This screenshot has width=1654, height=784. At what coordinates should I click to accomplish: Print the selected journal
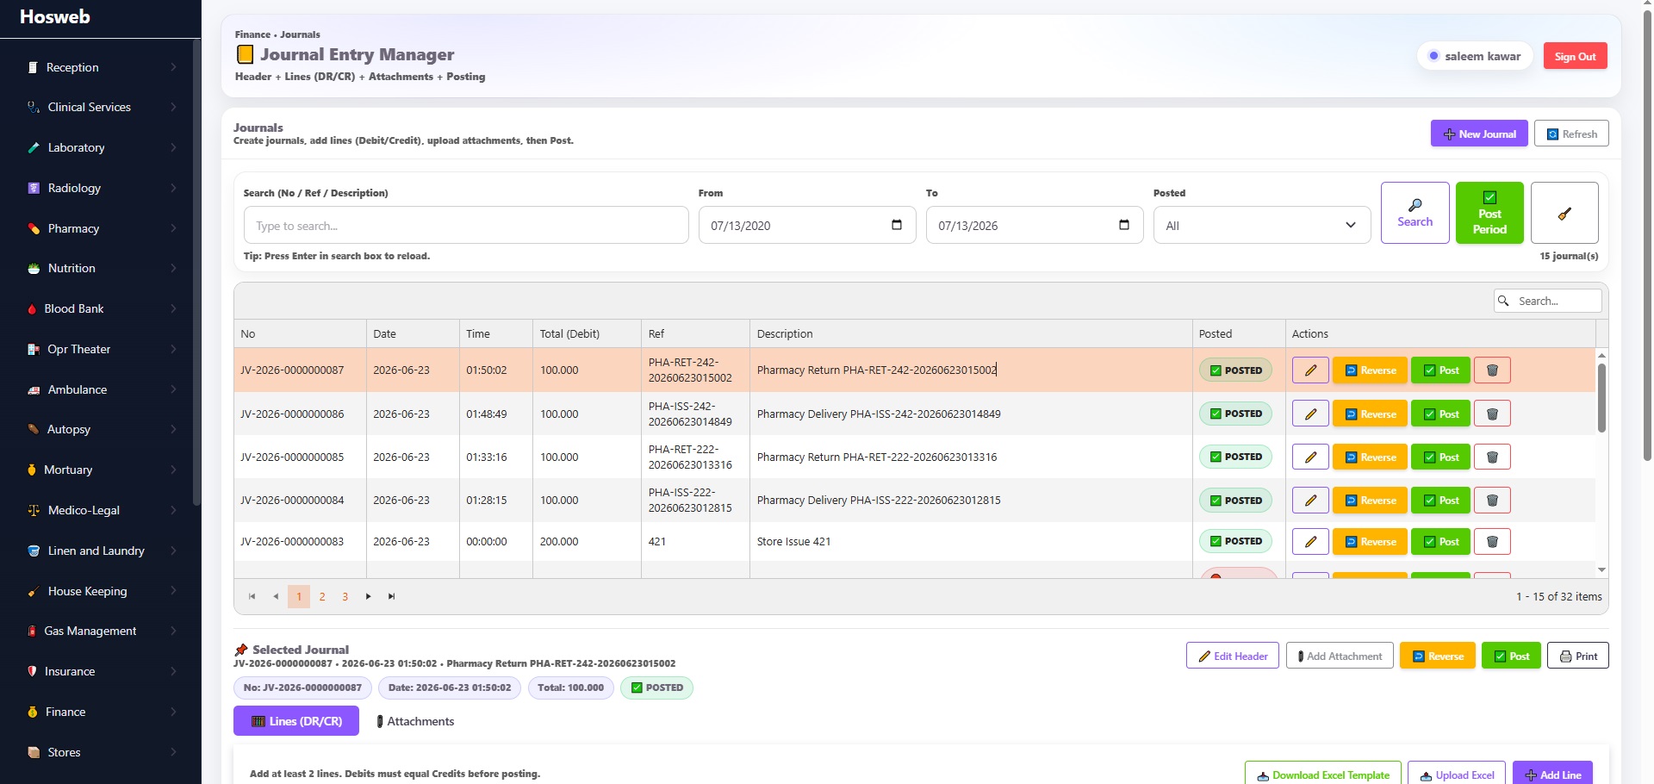point(1578,656)
